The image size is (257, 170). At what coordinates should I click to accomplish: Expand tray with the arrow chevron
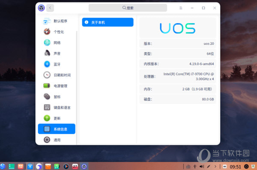[x=215, y=167]
